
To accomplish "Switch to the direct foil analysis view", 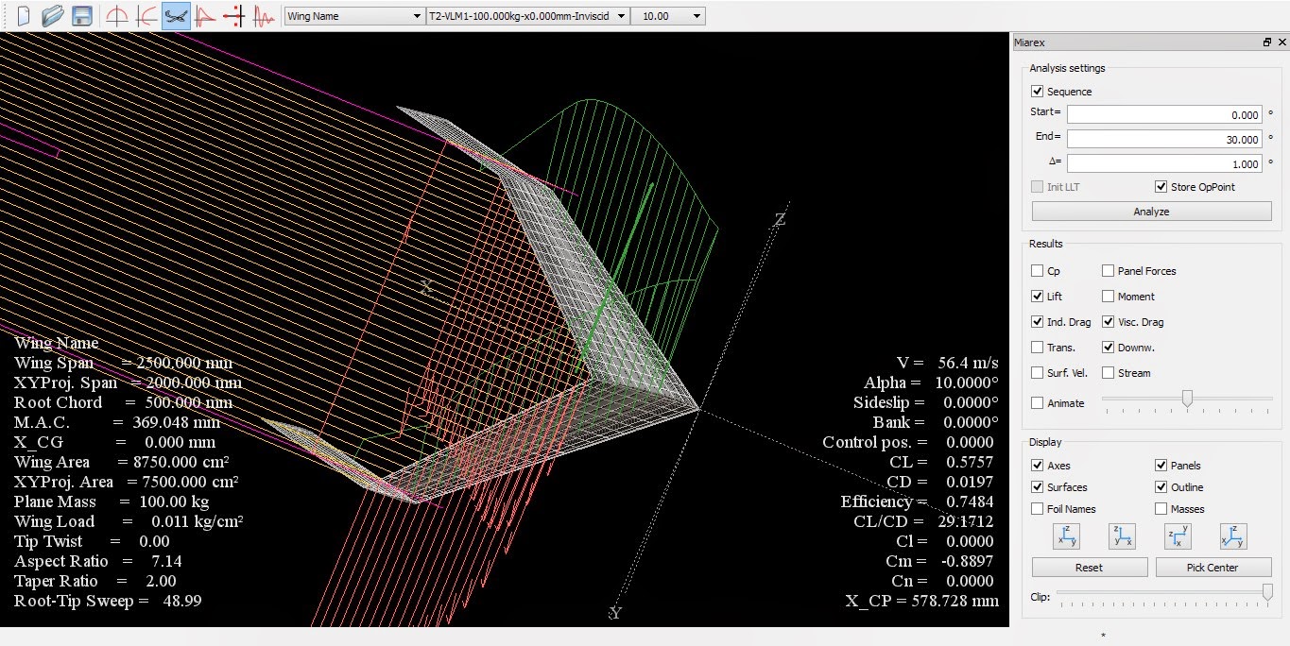I will [115, 15].
